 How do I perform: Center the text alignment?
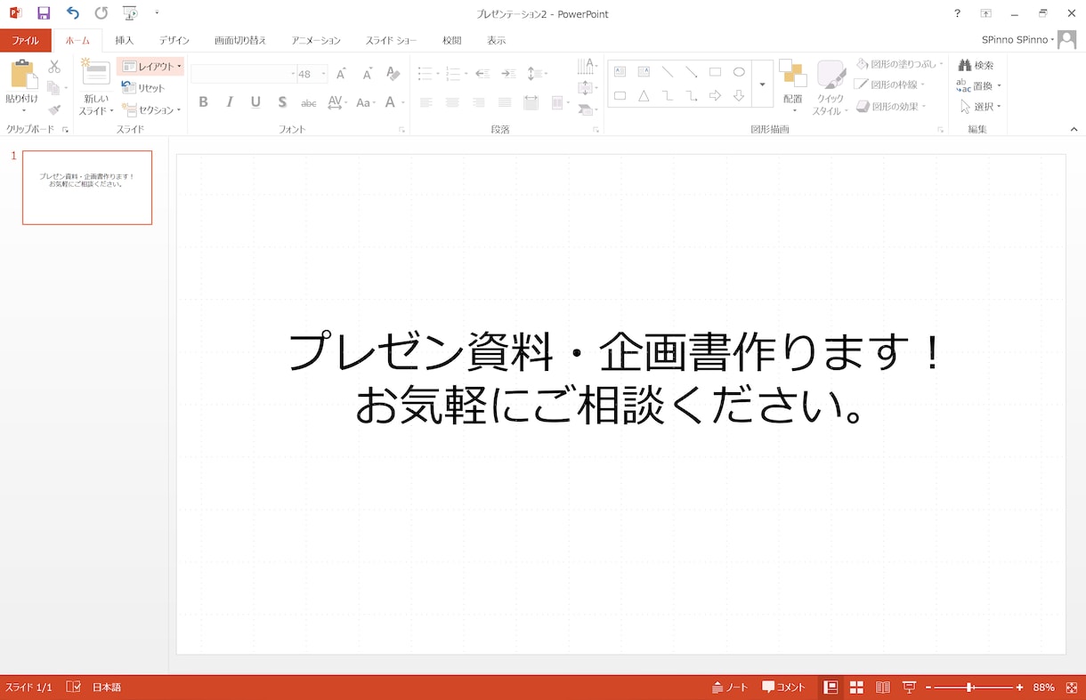pos(452,103)
